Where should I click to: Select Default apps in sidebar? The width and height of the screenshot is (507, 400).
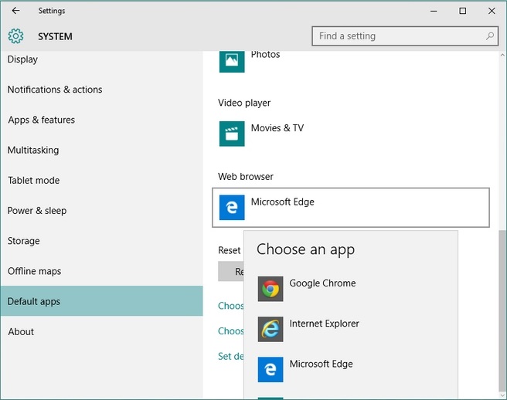[101, 301]
